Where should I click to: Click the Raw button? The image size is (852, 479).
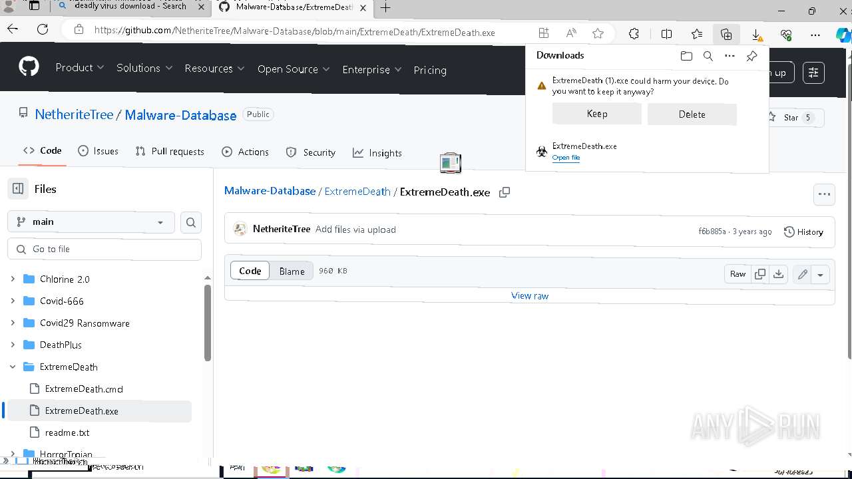click(x=738, y=274)
